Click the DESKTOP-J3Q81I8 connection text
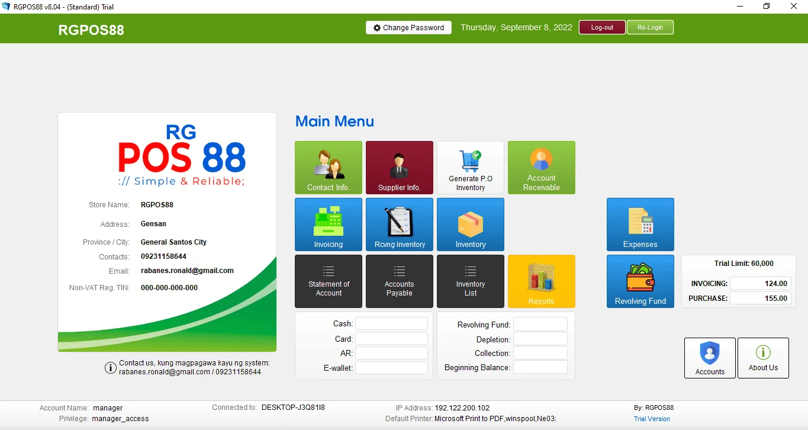This screenshot has width=808, height=430. [x=293, y=407]
